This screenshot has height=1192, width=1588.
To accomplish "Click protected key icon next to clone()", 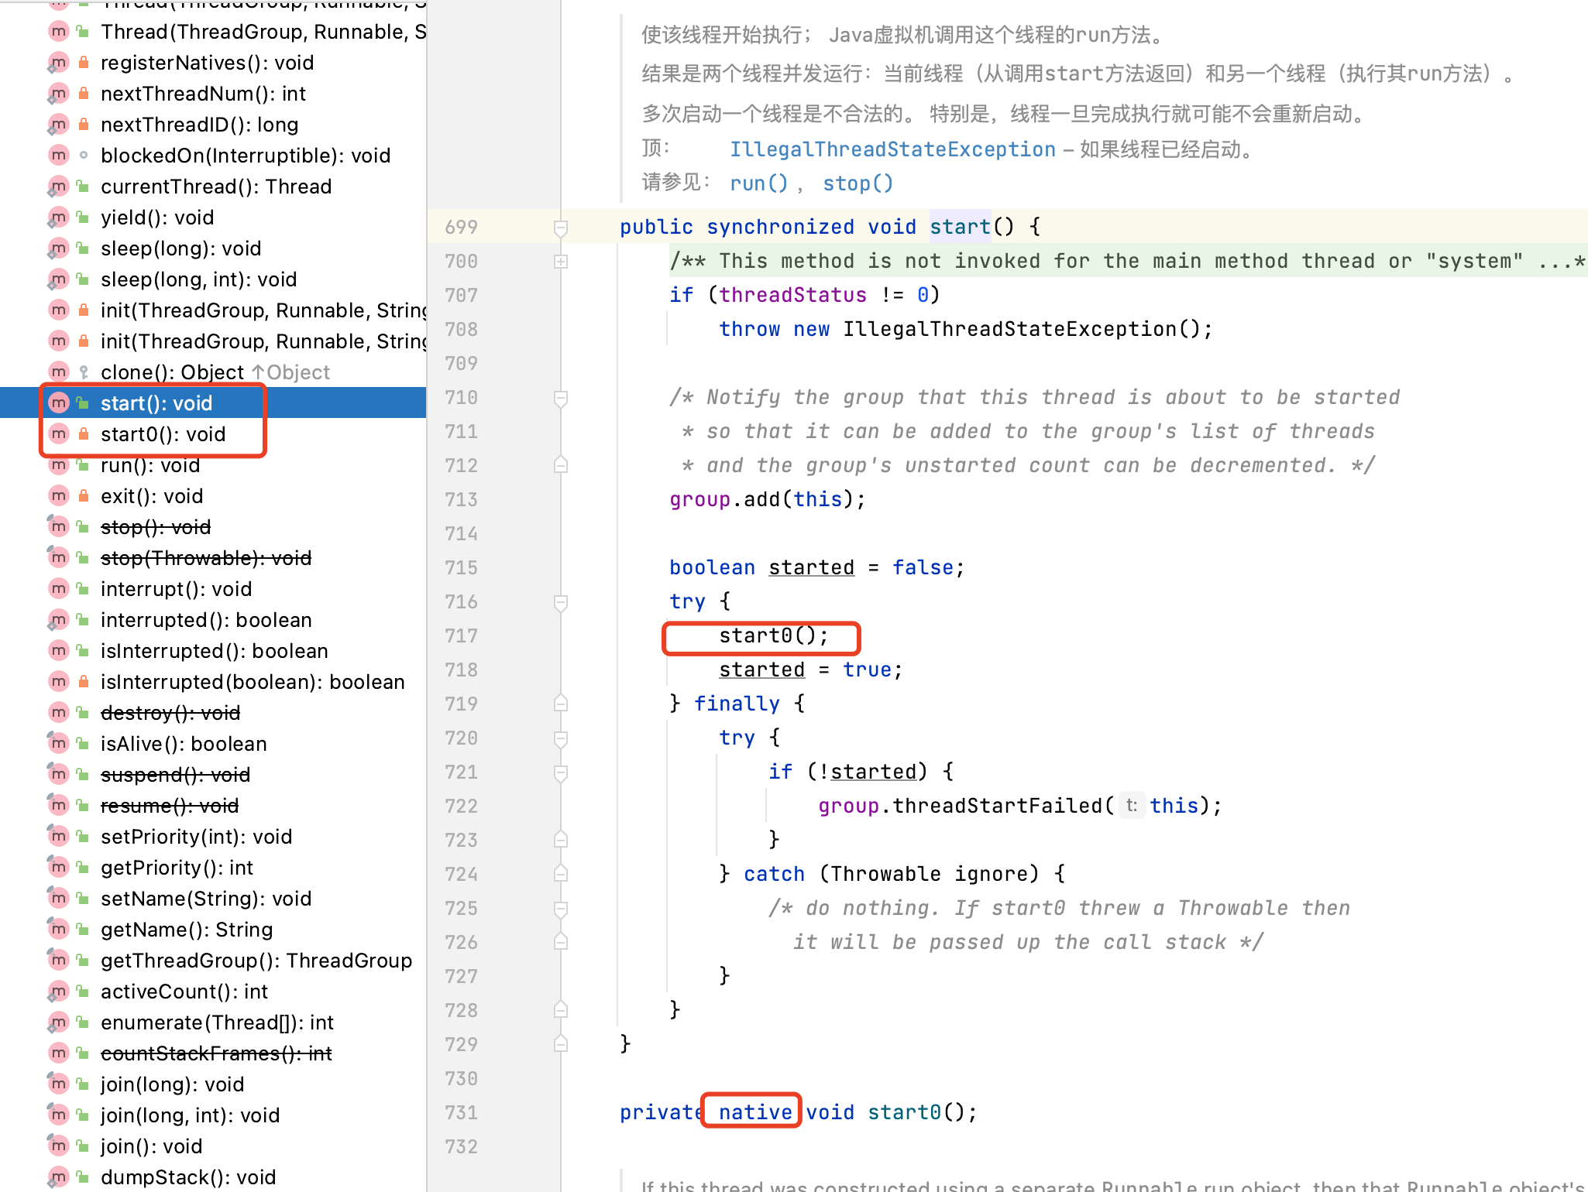I will tap(84, 372).
